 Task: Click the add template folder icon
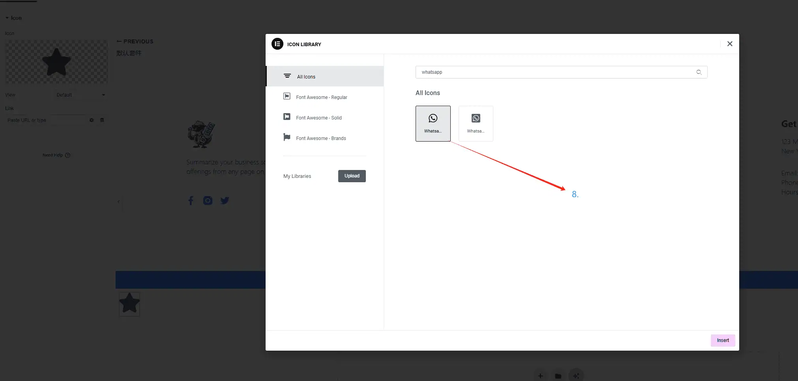[x=558, y=376]
